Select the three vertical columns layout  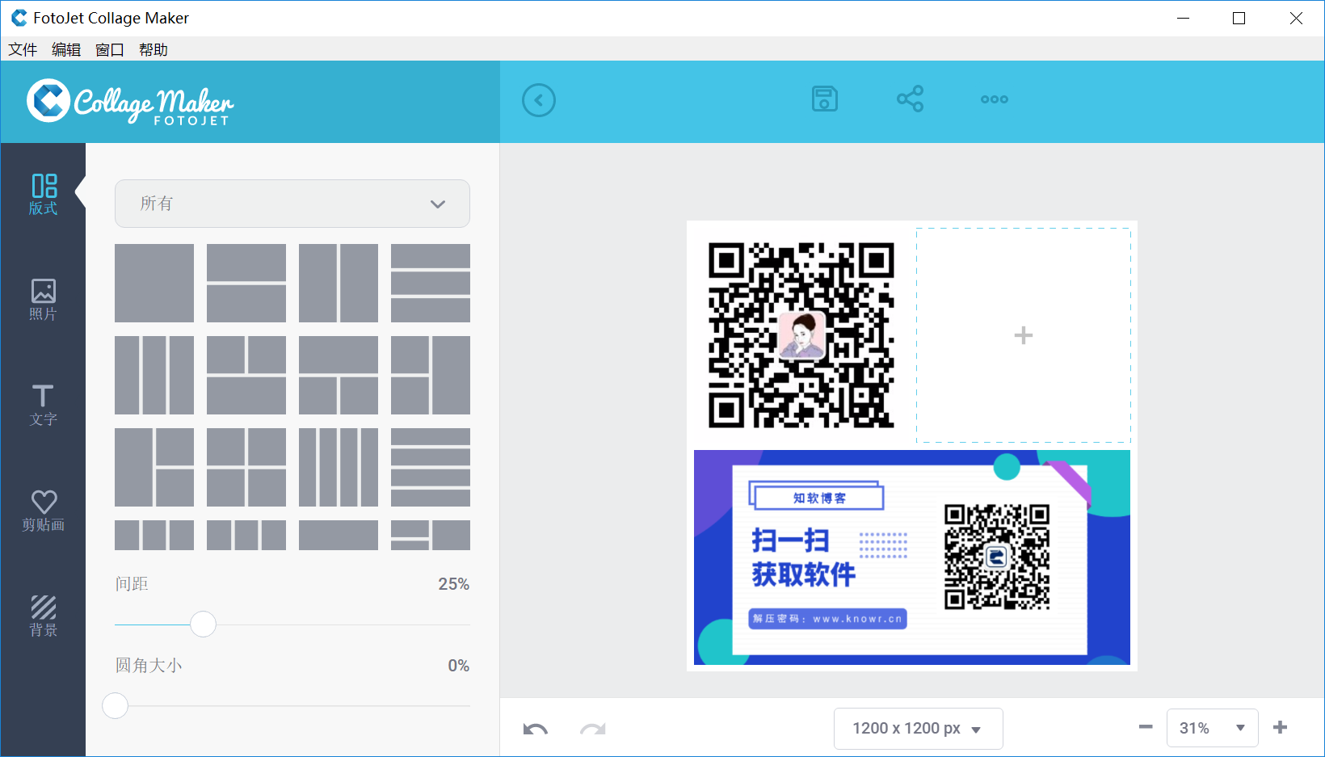154,375
